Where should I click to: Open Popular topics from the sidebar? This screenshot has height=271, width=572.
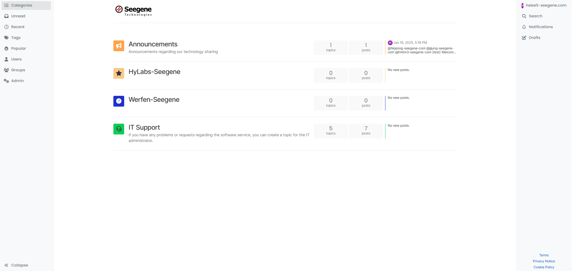18,49
